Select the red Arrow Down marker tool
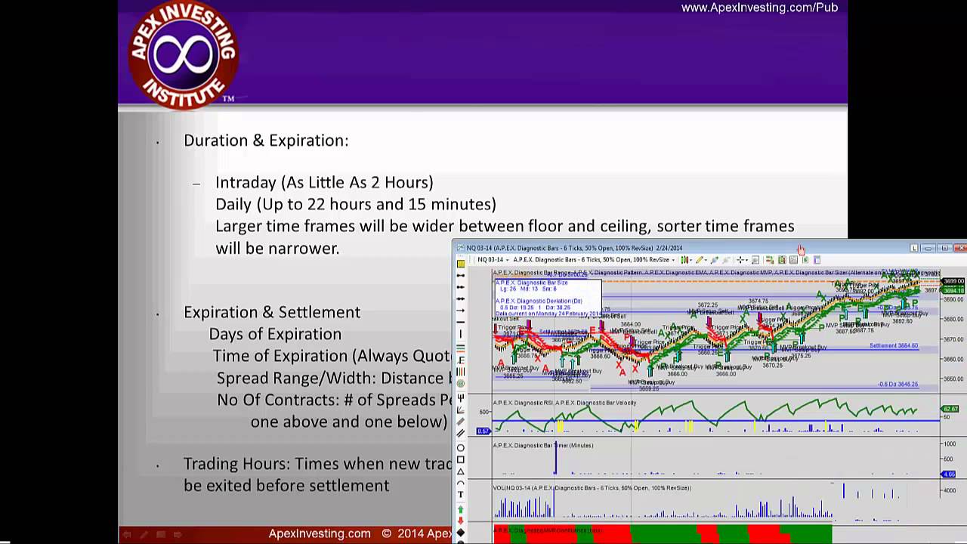Screen dimensions: 967x544 point(461,520)
